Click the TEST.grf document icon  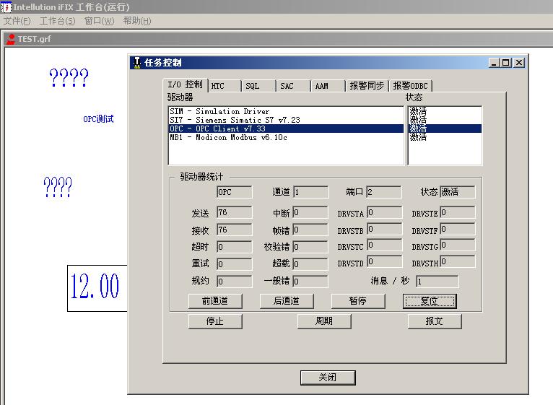[x=11, y=39]
